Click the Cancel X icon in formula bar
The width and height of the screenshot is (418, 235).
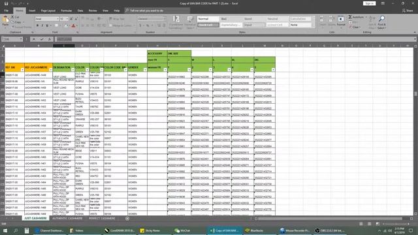point(33,39)
